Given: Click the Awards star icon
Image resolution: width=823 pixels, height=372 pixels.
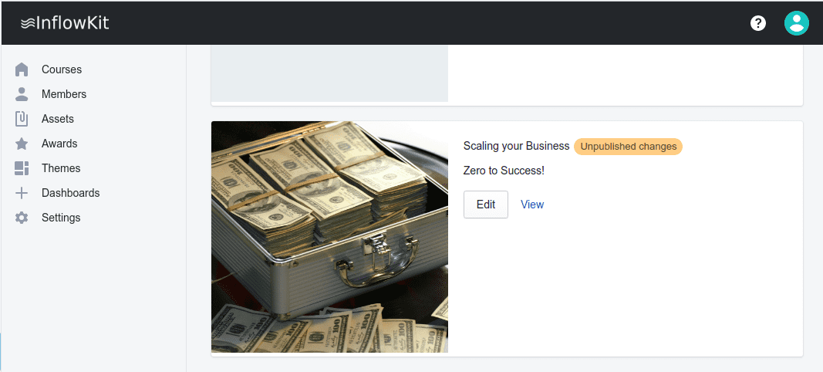Looking at the screenshot, I should [x=22, y=144].
